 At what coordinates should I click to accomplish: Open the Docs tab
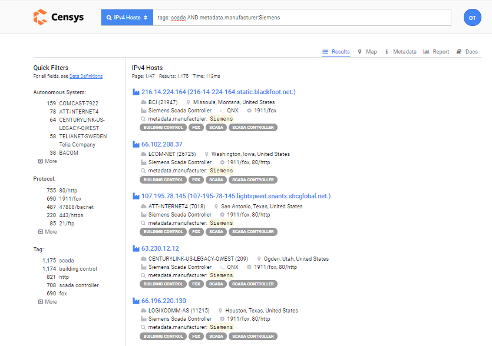click(x=467, y=52)
